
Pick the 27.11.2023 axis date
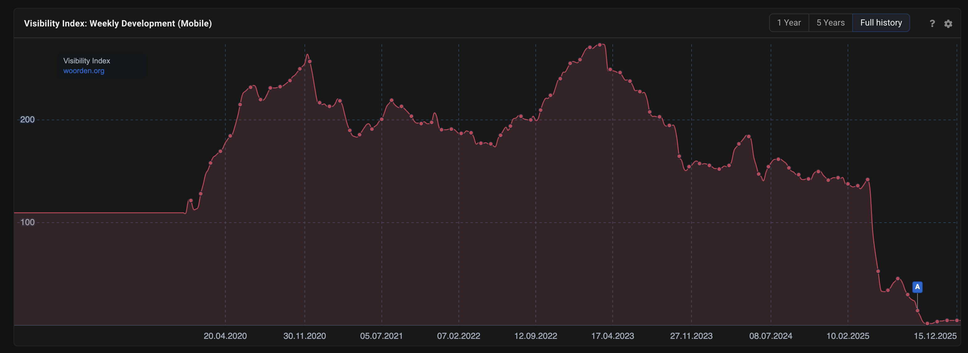(691, 336)
